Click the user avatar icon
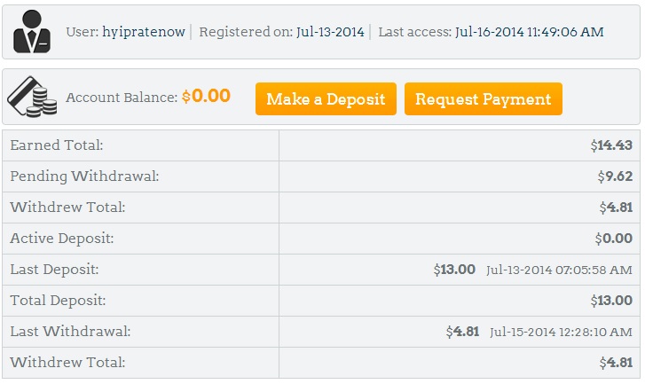Screen dimensions: 645x384 (33, 32)
